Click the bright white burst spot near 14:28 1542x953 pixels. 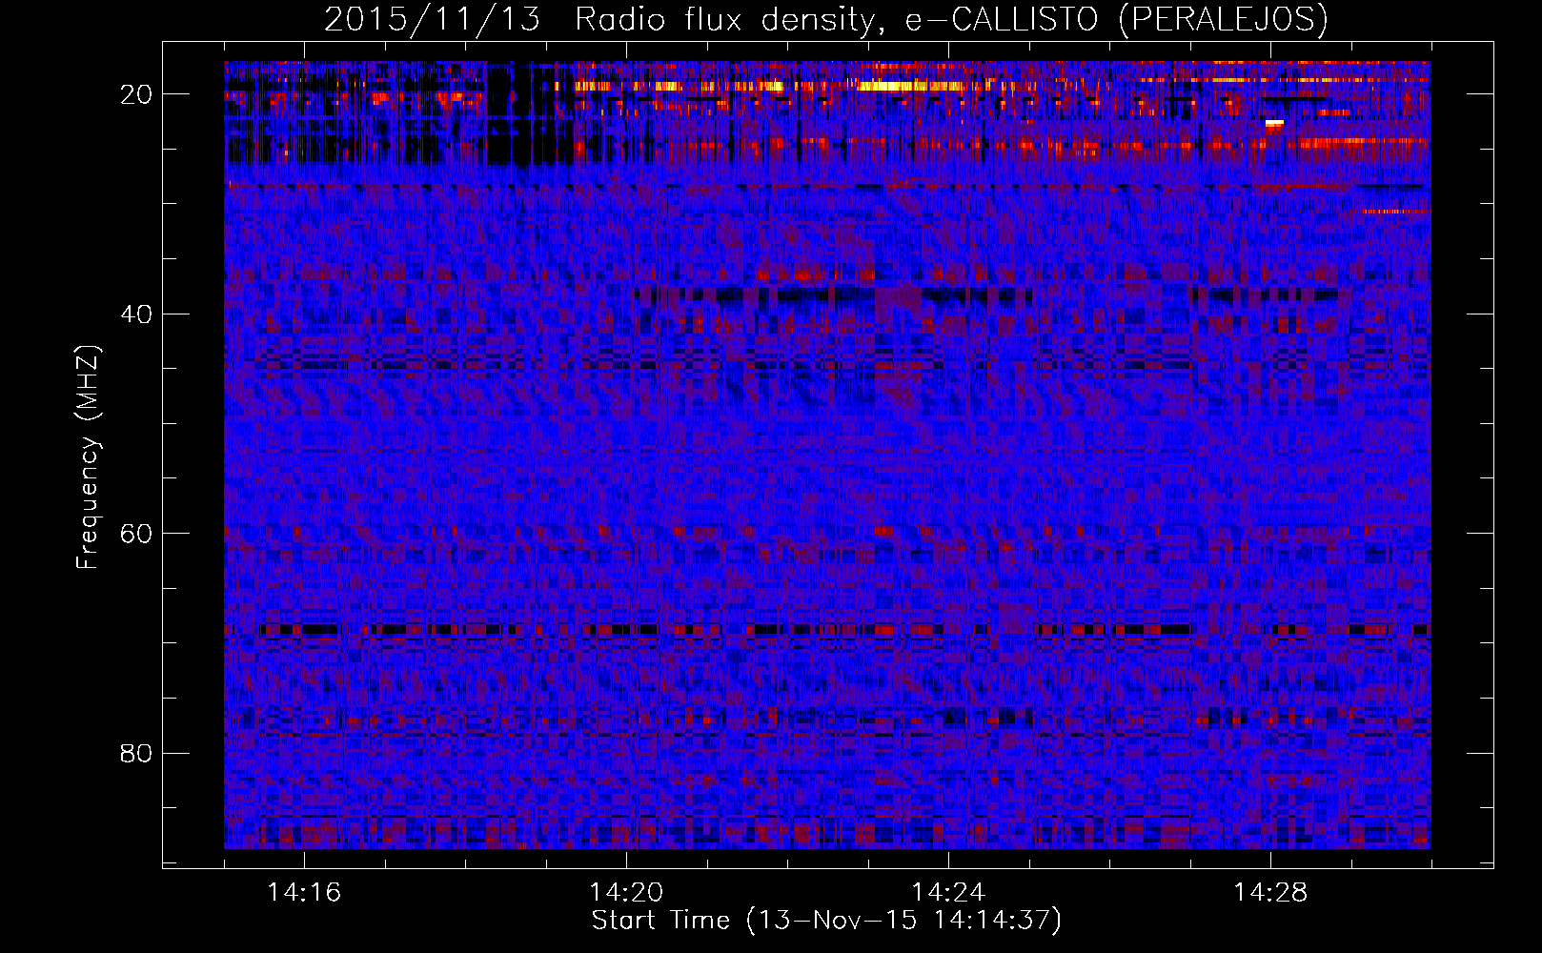1274,123
